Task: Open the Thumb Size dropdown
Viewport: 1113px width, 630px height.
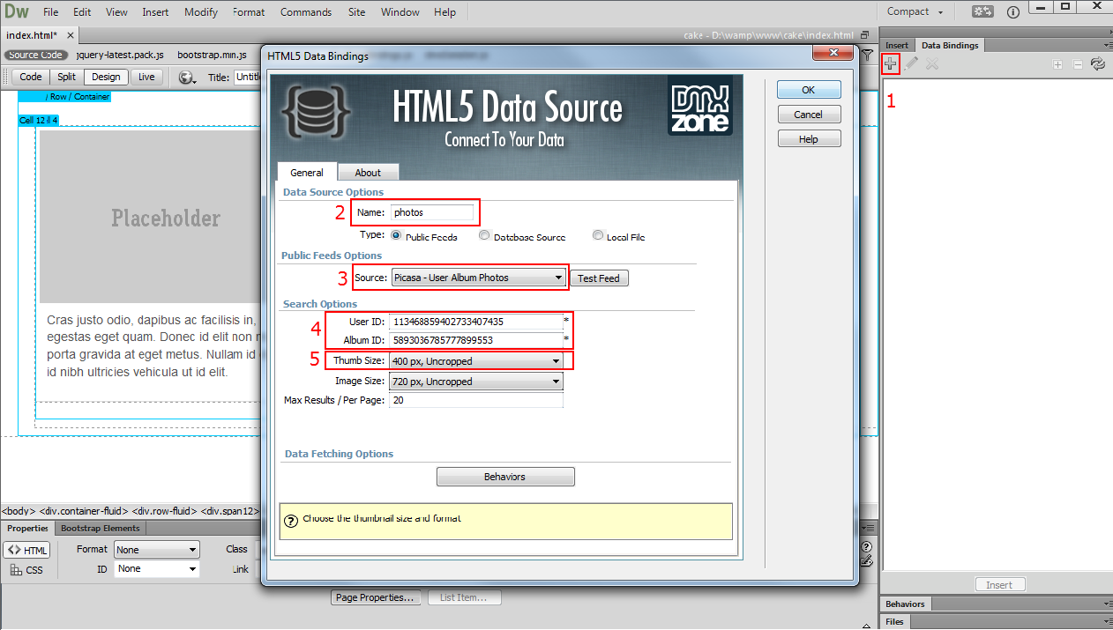Action: 476,361
